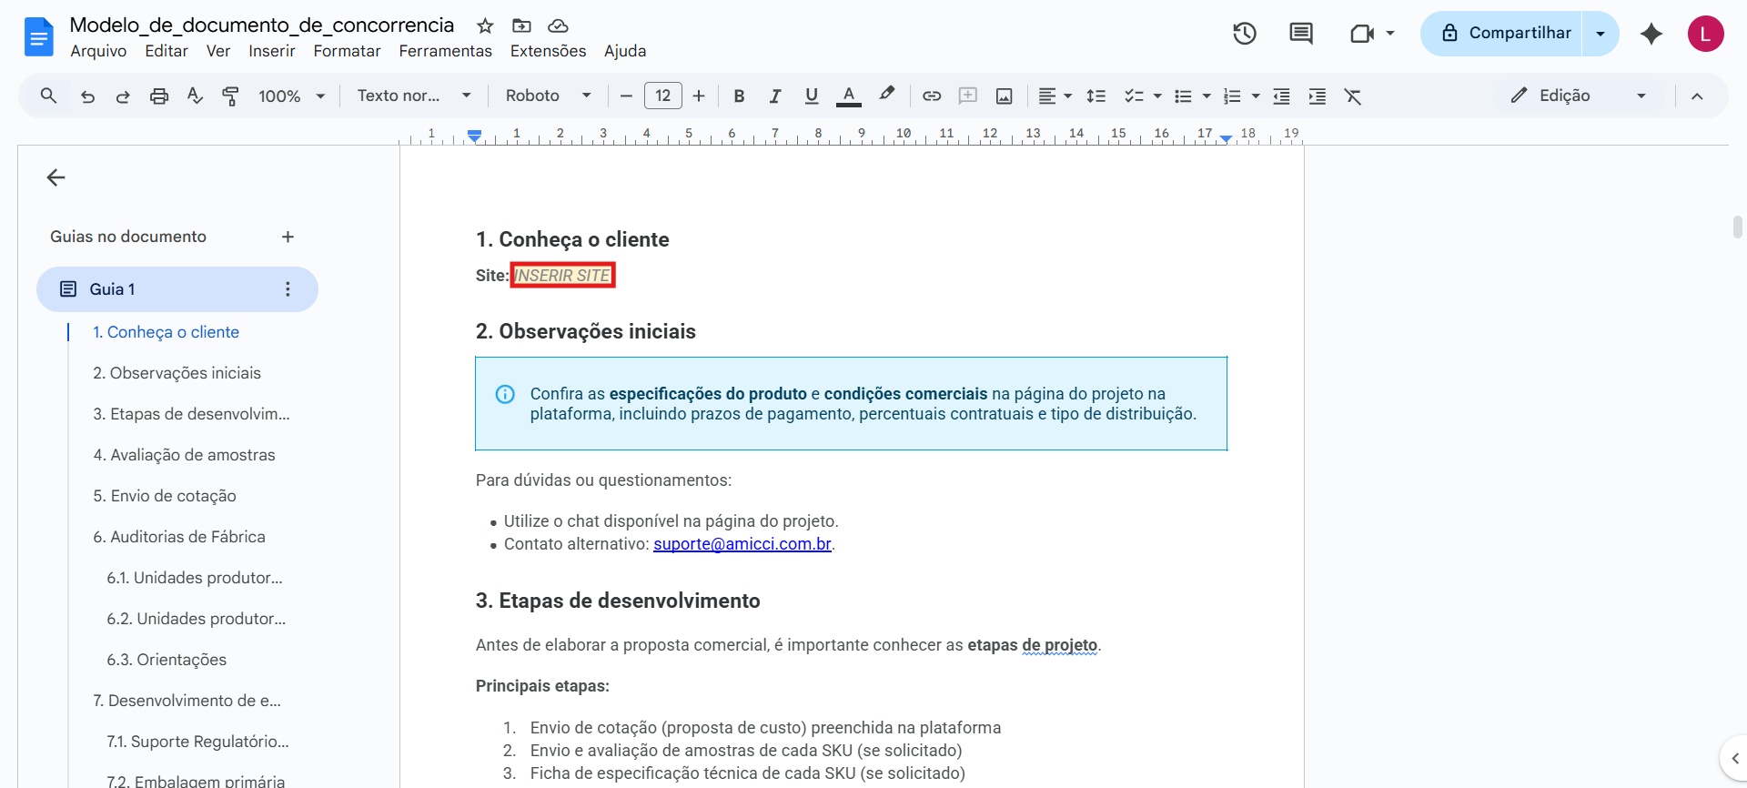Open the Roboto font dropdown

[548, 96]
